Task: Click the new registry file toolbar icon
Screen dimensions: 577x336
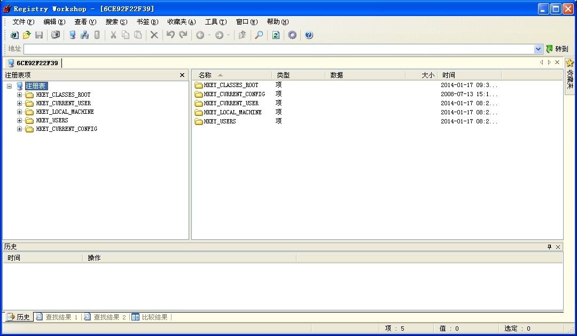Action: pos(14,35)
